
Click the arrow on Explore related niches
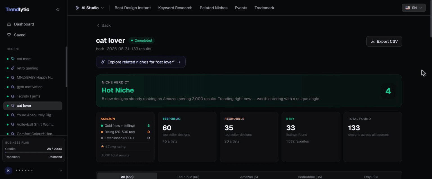[179, 62]
